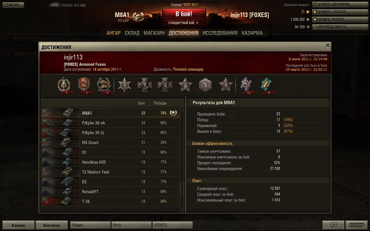The height and width of the screenshot is (231, 370).
Task: Open the chat message icon button
Action: (x=333, y=225)
